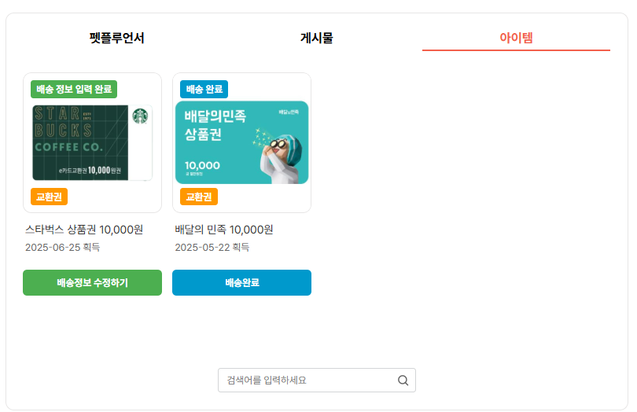Switch to the 펫플루언서 tab

(116, 38)
